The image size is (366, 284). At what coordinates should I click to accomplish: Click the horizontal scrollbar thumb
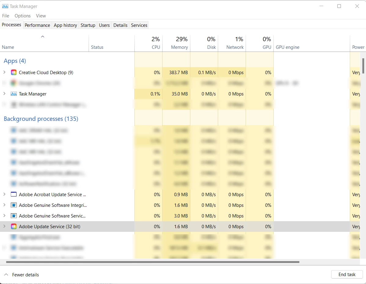[x=153, y=262]
